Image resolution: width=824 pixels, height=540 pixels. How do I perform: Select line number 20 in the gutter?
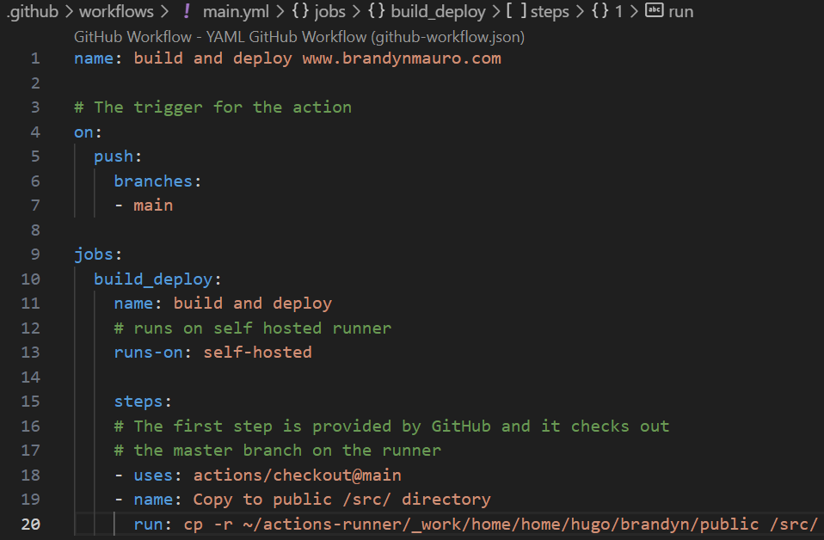coord(30,524)
